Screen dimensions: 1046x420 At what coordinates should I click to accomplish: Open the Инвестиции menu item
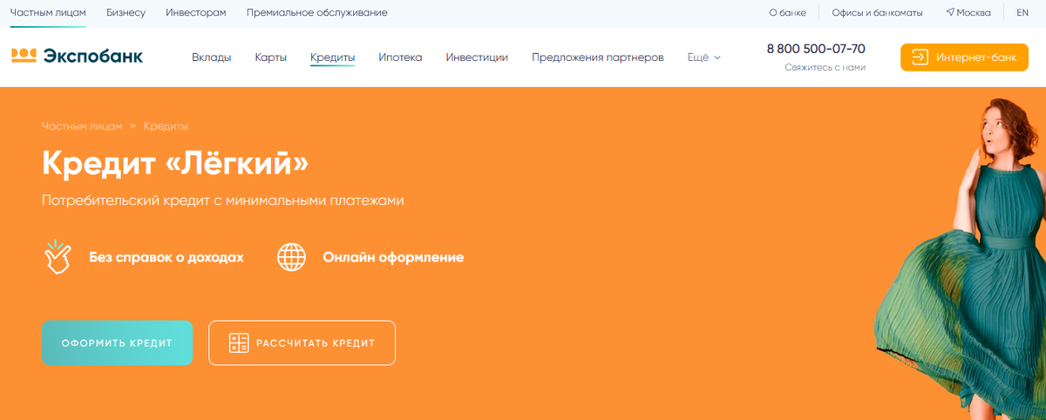pyautogui.click(x=477, y=58)
